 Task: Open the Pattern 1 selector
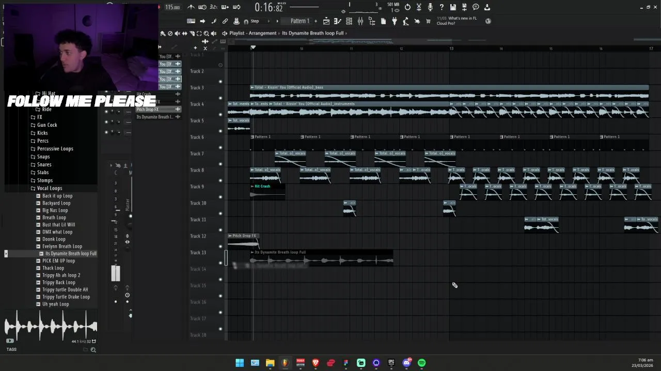(x=300, y=21)
